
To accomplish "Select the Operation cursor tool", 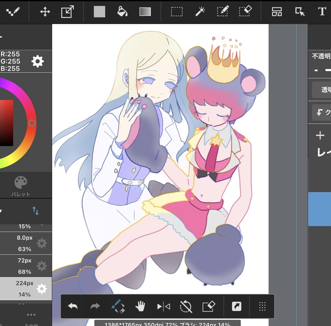I will 300,12.
